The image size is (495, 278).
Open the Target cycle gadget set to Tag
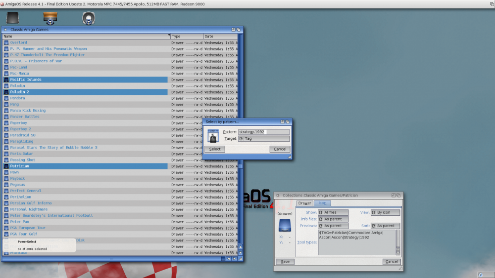pyautogui.click(x=264, y=139)
